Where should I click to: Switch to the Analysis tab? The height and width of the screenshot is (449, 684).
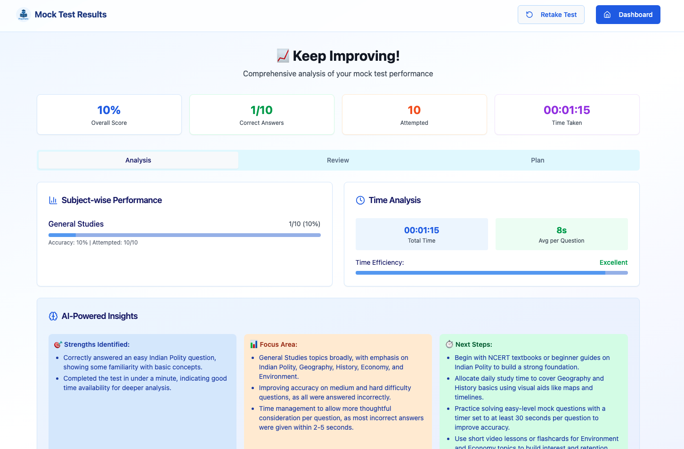click(x=138, y=160)
